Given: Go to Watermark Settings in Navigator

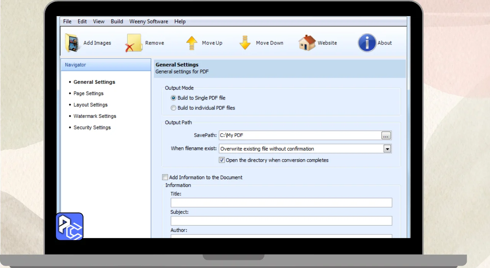Looking at the screenshot, I should (x=95, y=116).
